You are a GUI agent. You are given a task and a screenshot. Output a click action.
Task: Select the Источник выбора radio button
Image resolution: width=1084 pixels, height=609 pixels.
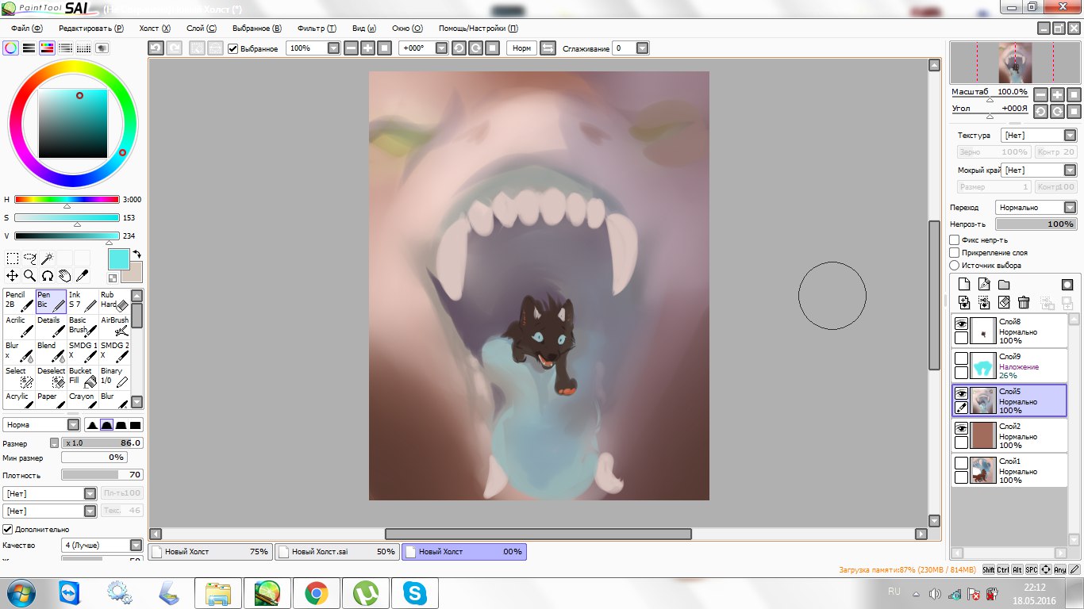click(x=955, y=266)
